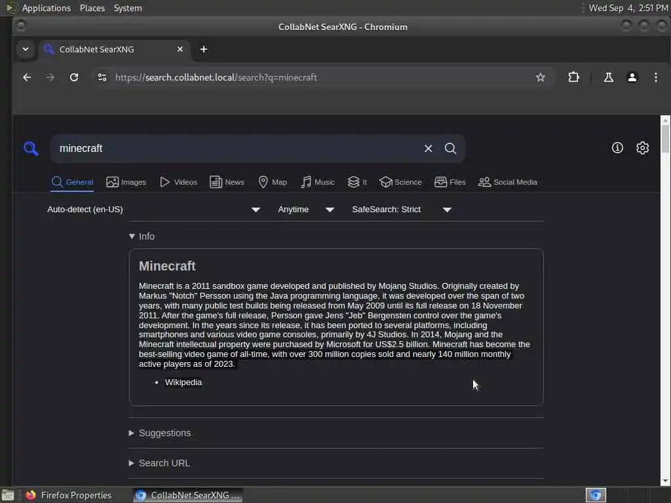The width and height of the screenshot is (671, 503).
Task: Open the Anytime time range dropdown
Action: pos(305,210)
